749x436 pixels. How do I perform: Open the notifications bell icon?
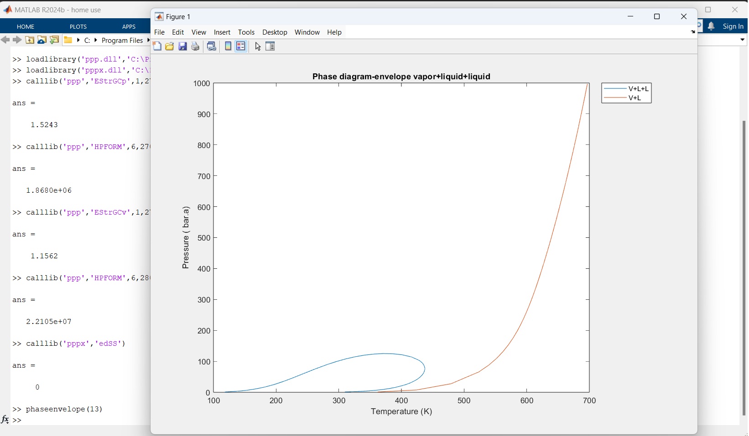pyautogui.click(x=711, y=26)
